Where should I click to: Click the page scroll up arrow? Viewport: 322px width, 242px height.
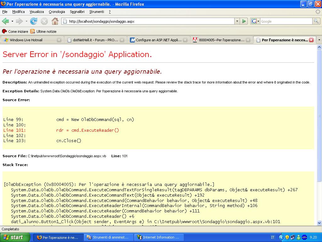319,47
